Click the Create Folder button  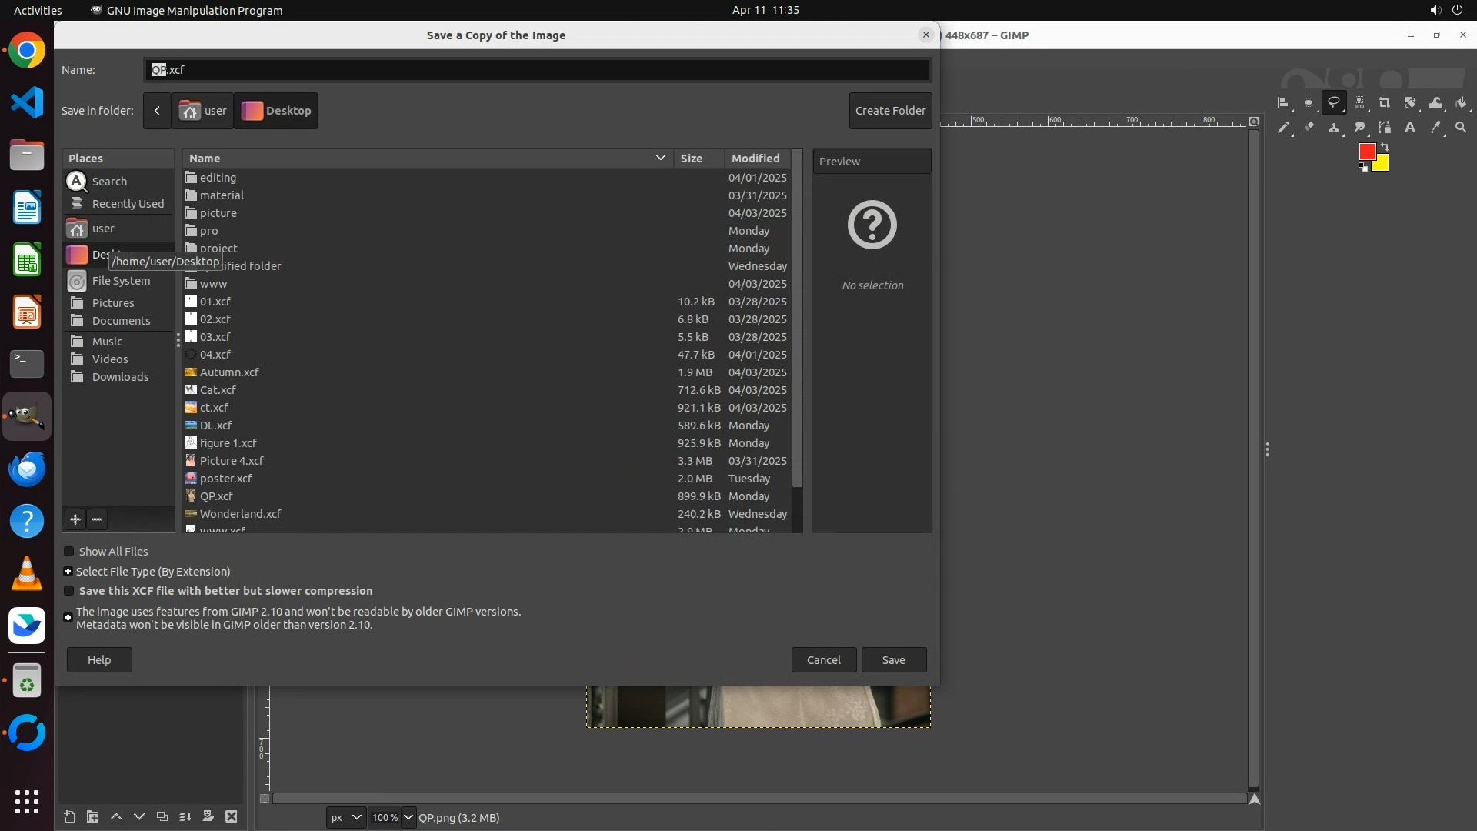(890, 111)
